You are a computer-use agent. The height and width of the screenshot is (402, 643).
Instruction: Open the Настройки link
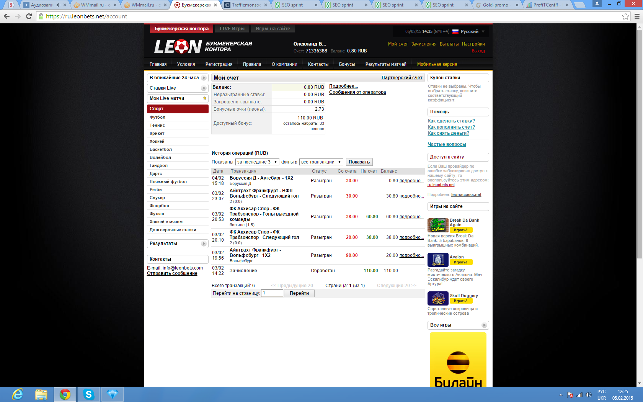point(473,44)
